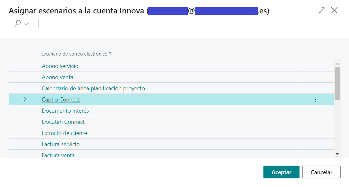Screen dimensions: 349x187
Task: Close the Asignar escenarios dialog with the X
Action: click(x=334, y=10)
